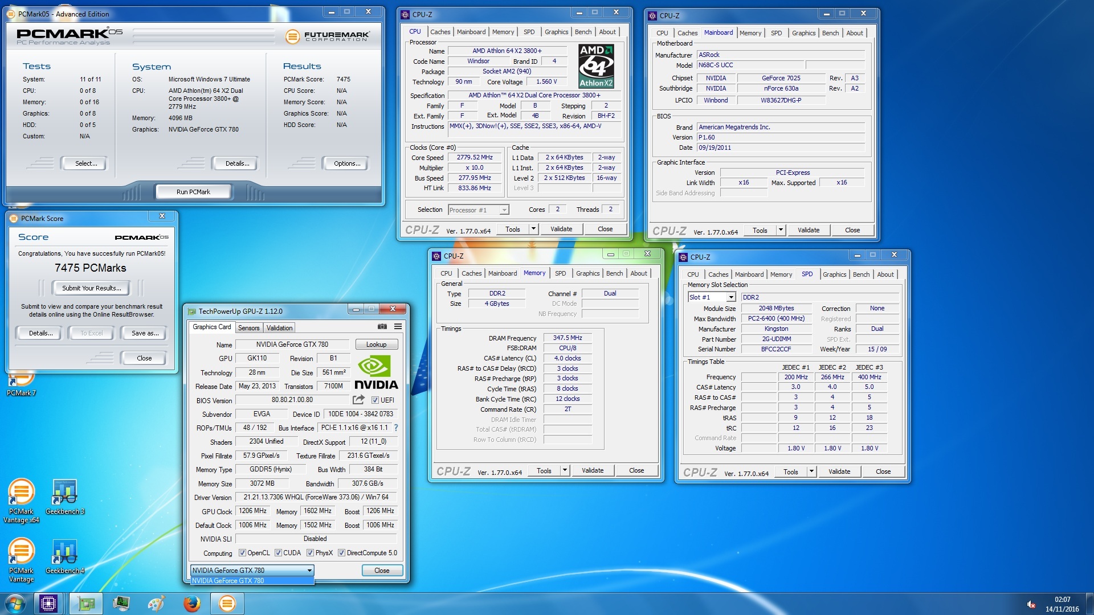The width and height of the screenshot is (1094, 615).
Task: Launch Firefox from the taskbar
Action: click(x=192, y=604)
